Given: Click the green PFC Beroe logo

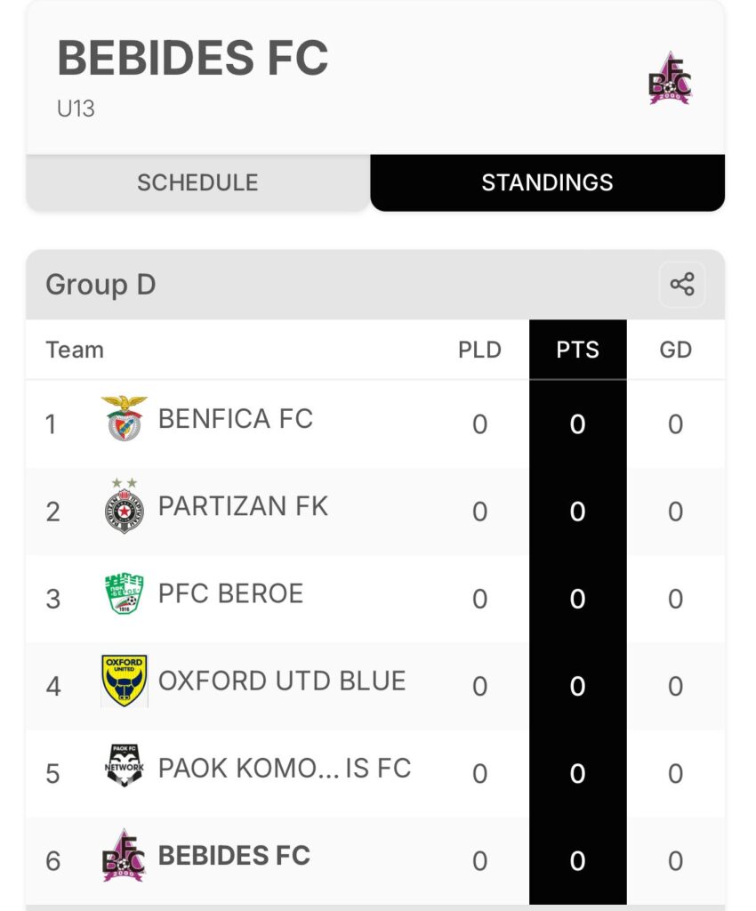Looking at the screenshot, I should click(x=125, y=593).
